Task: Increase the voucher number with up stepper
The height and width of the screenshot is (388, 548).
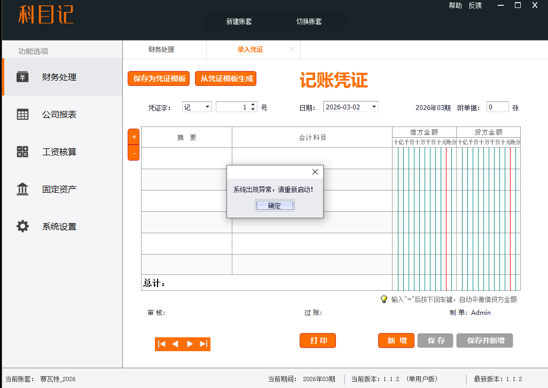Action: pos(253,105)
